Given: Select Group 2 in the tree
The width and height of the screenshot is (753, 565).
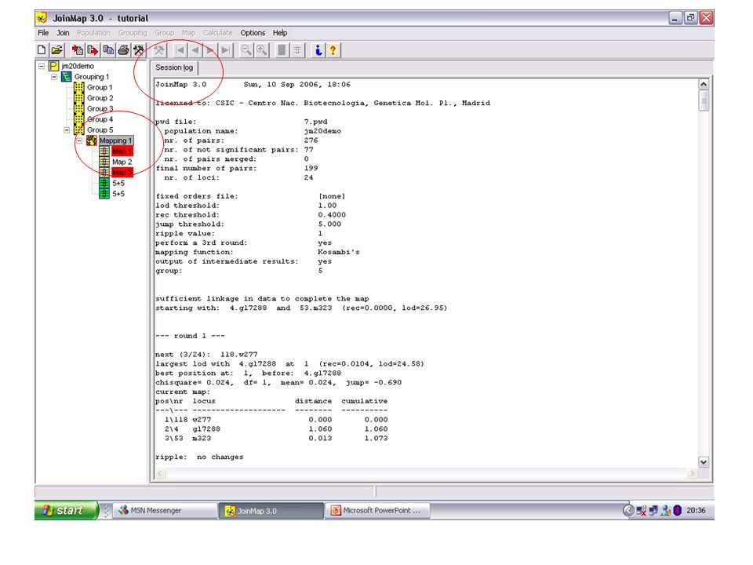Looking at the screenshot, I should [100, 98].
